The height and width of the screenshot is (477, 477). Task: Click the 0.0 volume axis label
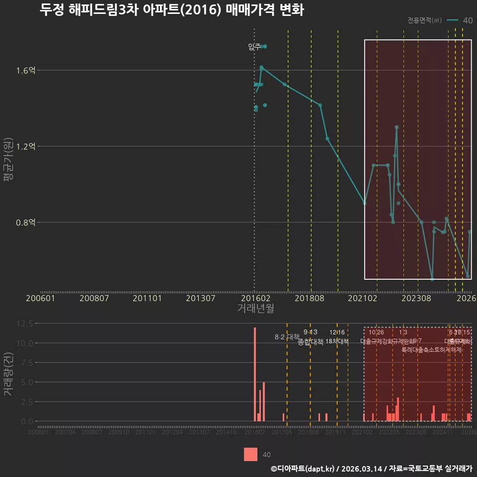(x=27, y=421)
